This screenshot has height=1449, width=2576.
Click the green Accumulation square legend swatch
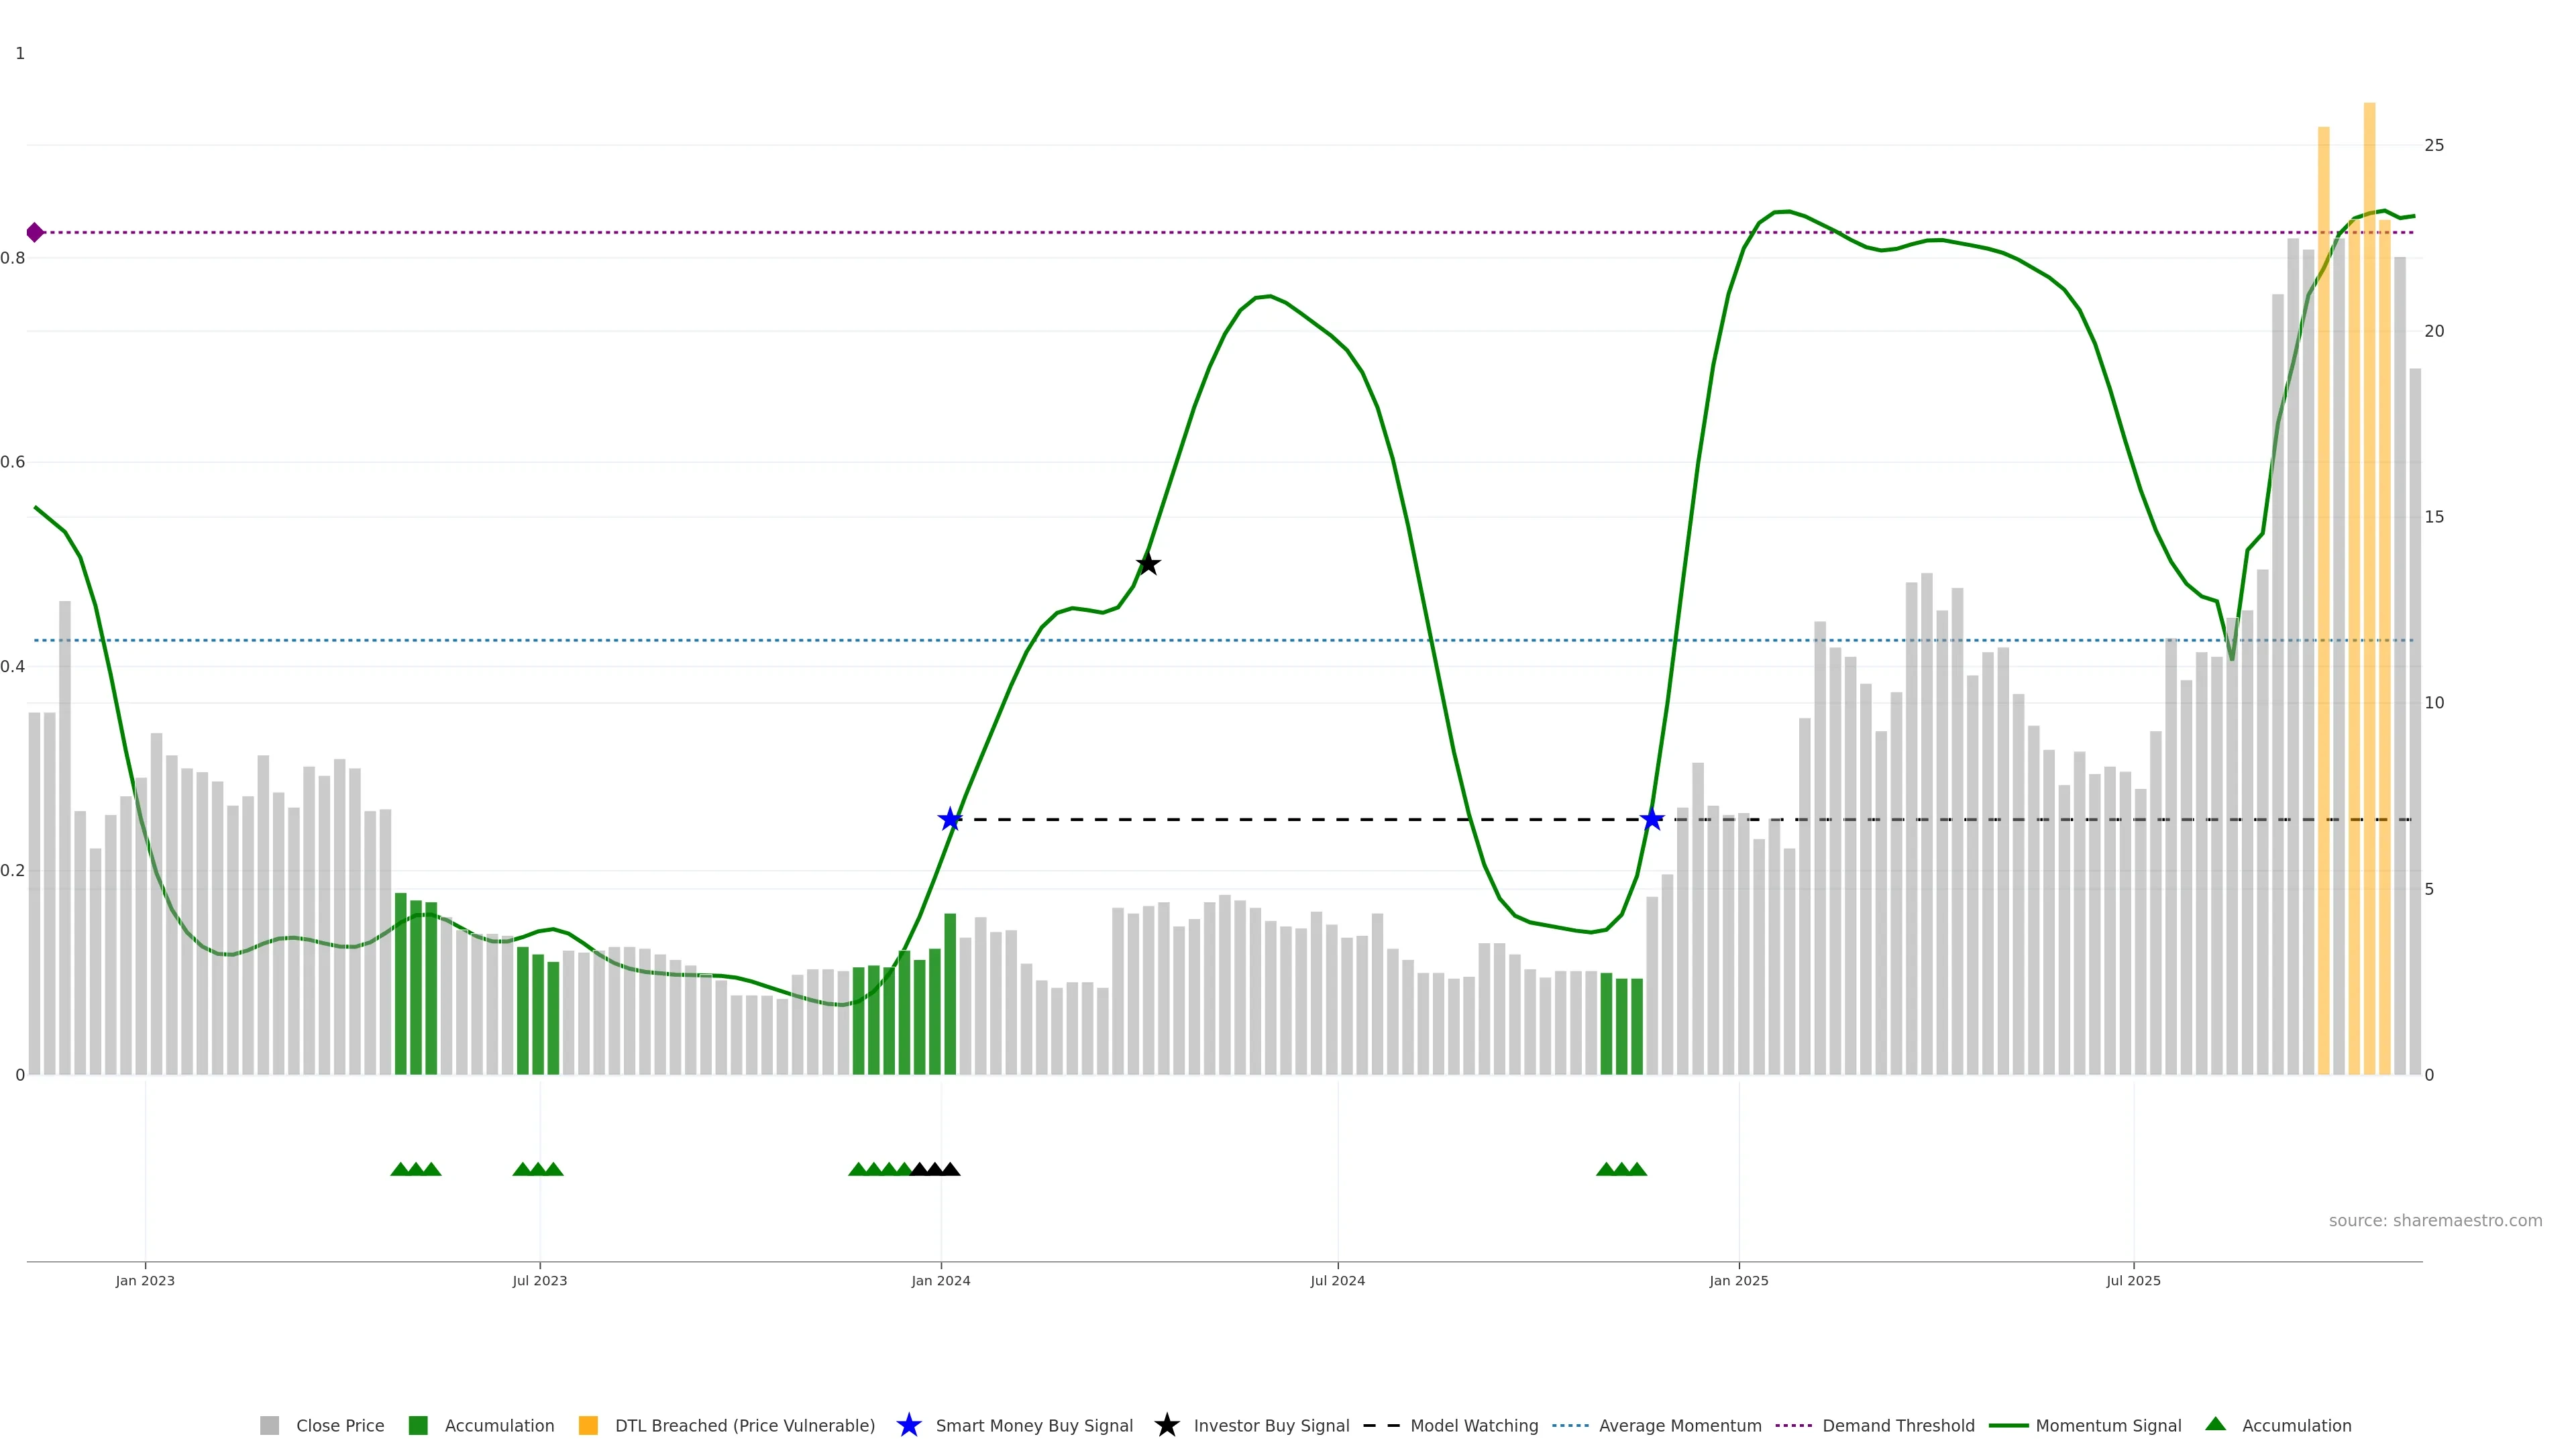(418, 1425)
